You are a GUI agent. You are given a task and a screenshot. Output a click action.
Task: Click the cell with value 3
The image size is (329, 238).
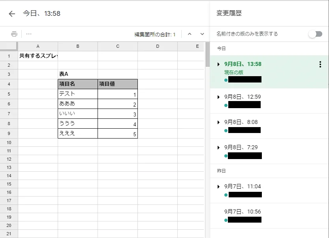click(118, 114)
